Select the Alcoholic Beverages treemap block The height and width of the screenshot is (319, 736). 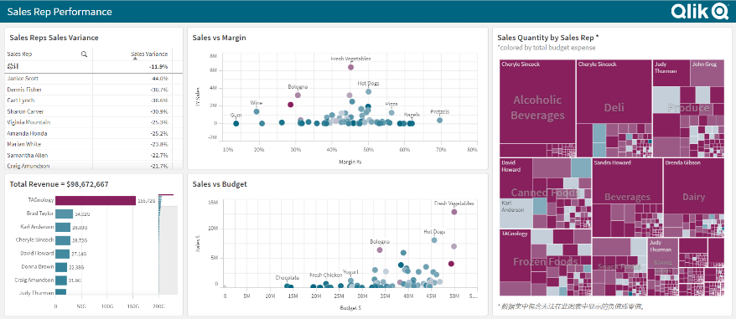point(537,108)
